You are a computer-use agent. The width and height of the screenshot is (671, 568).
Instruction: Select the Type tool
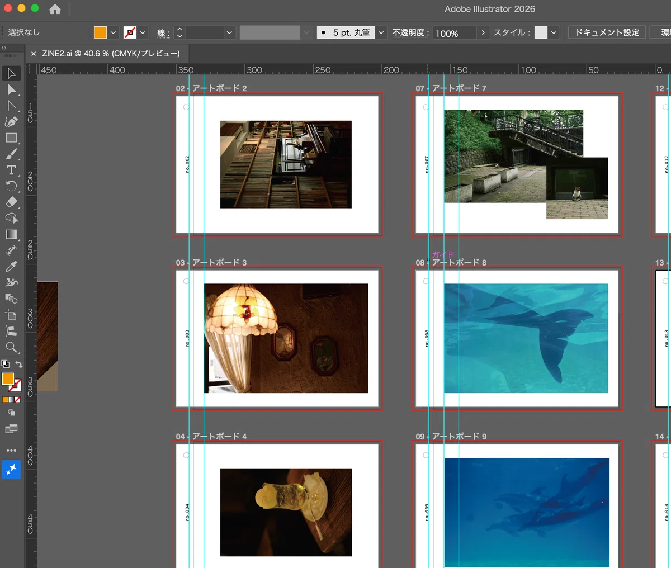(11, 170)
